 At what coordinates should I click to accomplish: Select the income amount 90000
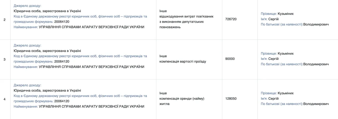(230, 59)
